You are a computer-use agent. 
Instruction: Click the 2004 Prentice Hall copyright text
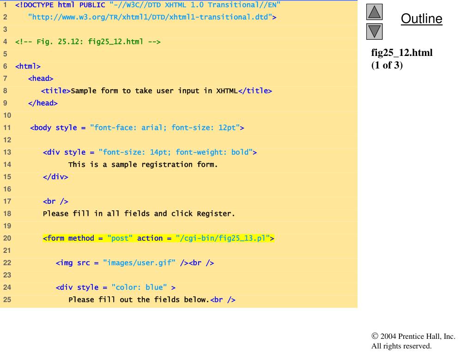(413, 337)
